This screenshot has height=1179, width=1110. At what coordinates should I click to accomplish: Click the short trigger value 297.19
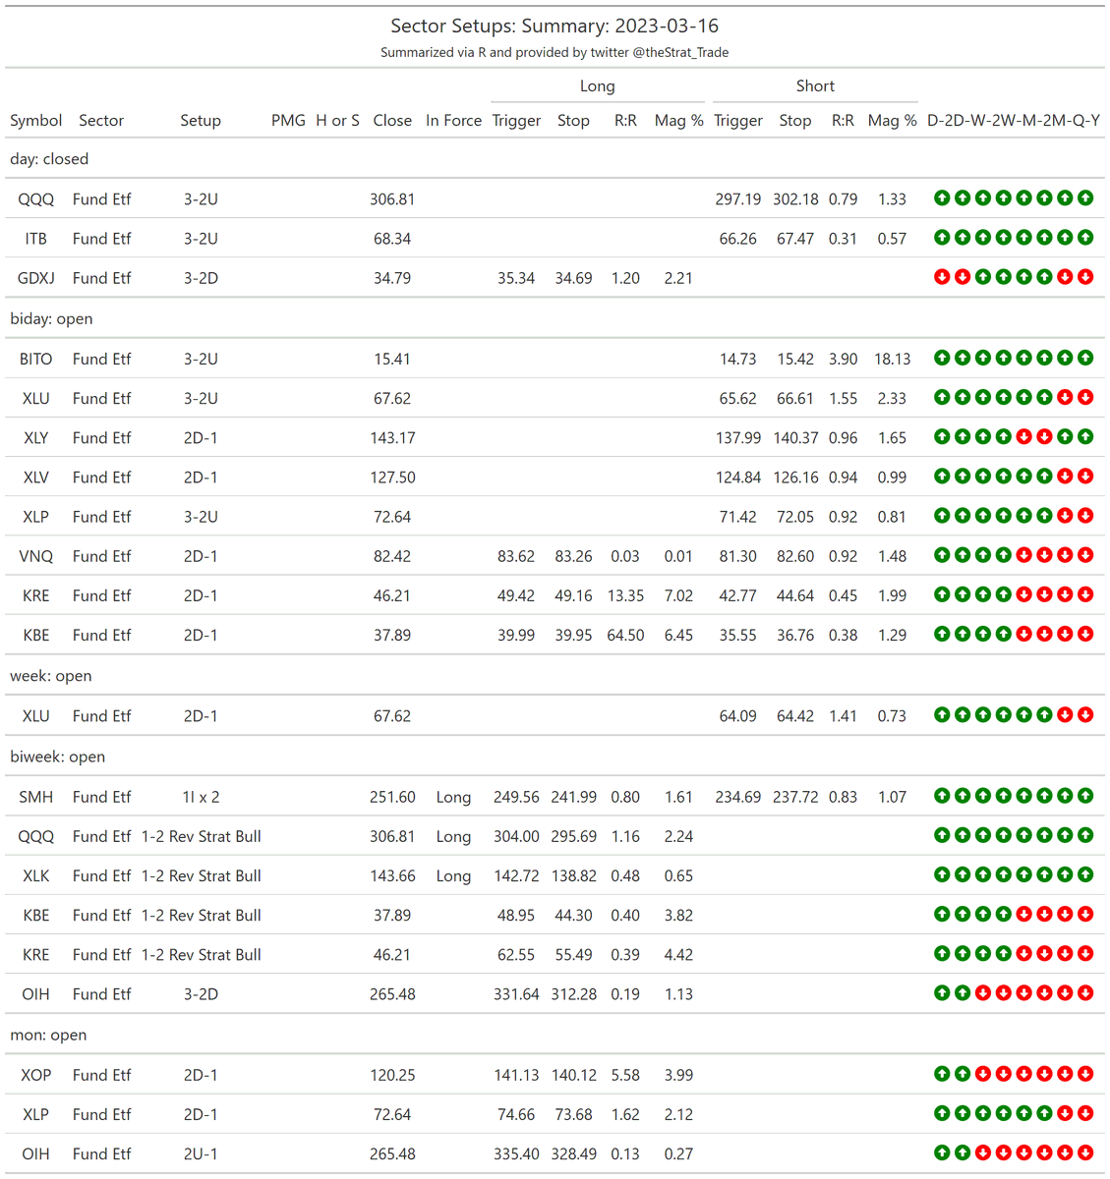point(738,198)
